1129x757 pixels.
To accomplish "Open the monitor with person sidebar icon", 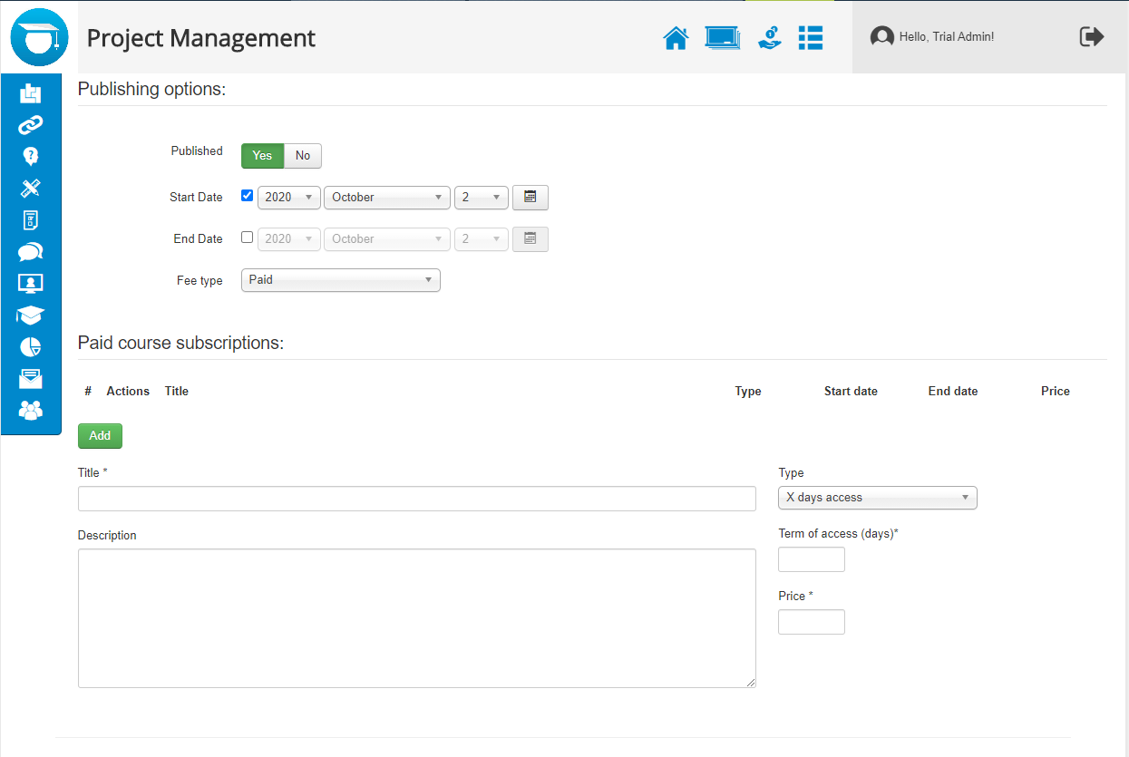I will (x=31, y=284).
